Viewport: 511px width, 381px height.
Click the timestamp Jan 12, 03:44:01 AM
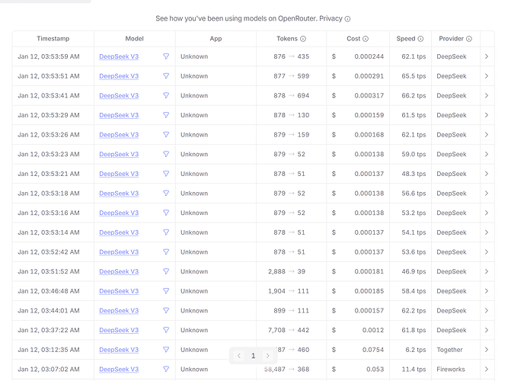pyautogui.click(x=49, y=311)
